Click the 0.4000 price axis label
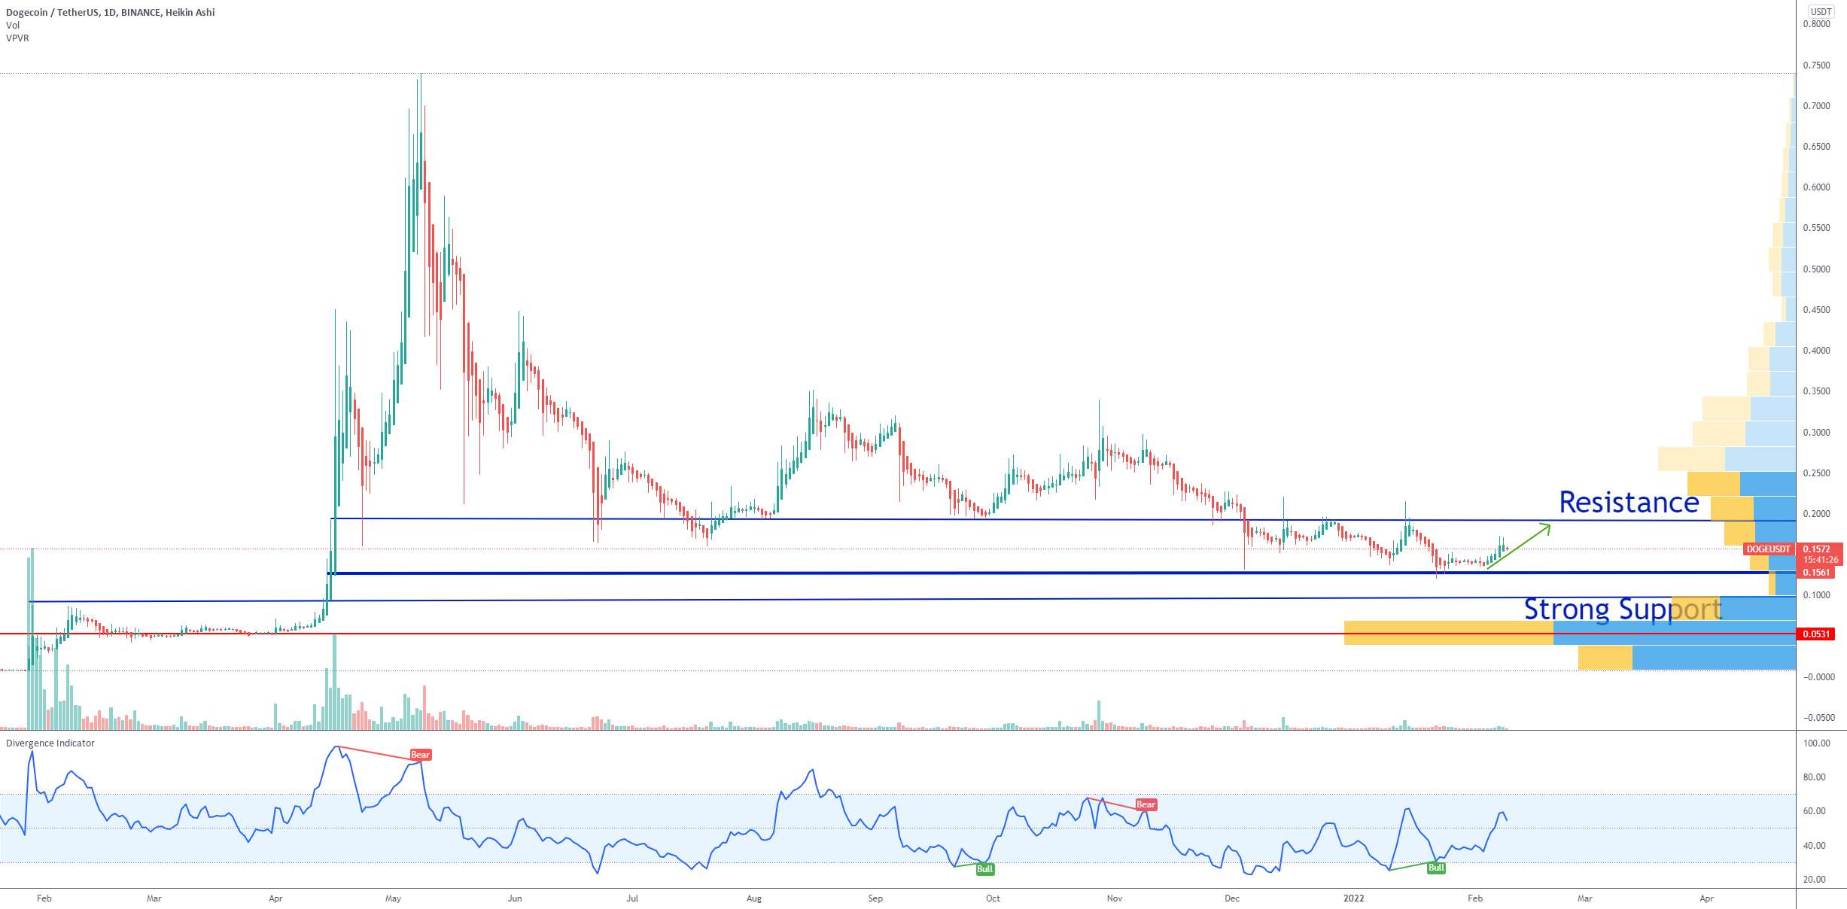This screenshot has width=1847, height=909. point(1817,351)
